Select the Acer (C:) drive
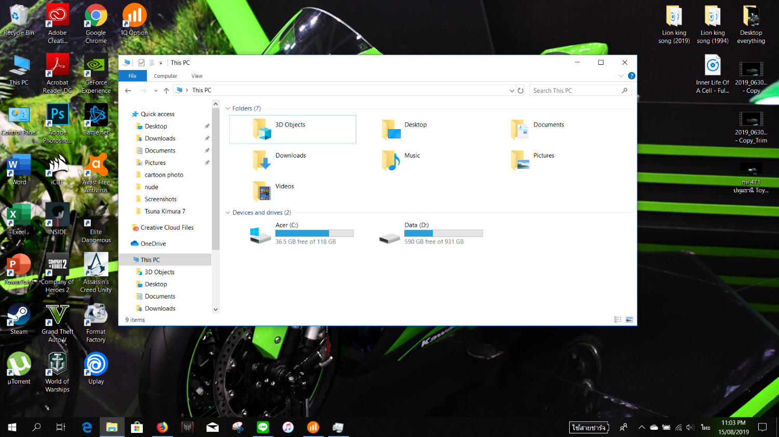This screenshot has width=779, height=437. click(x=302, y=233)
